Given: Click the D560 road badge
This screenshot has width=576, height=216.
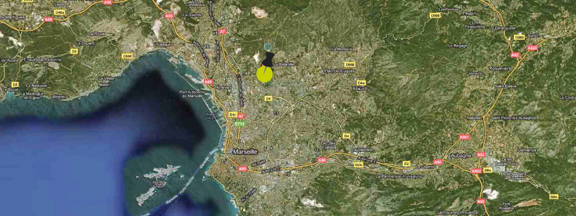Looking at the screenshot, I should click(x=519, y=37).
